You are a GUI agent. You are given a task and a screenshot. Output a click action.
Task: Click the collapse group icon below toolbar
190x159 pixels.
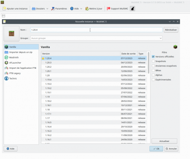4,16
